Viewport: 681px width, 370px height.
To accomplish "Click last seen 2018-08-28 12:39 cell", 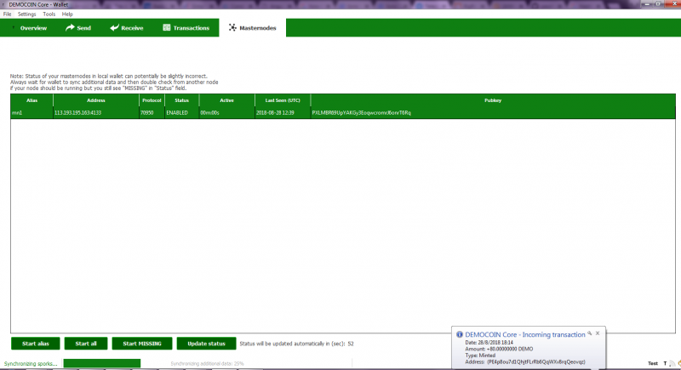I will [283, 113].
